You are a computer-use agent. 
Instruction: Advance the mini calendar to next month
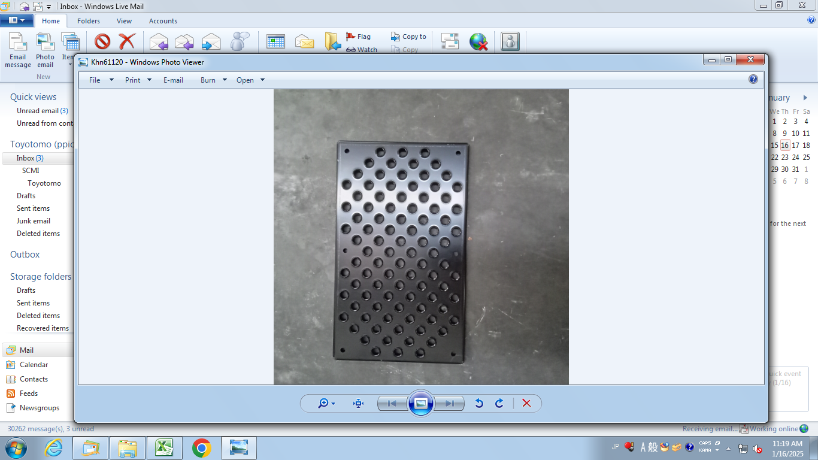(805, 98)
